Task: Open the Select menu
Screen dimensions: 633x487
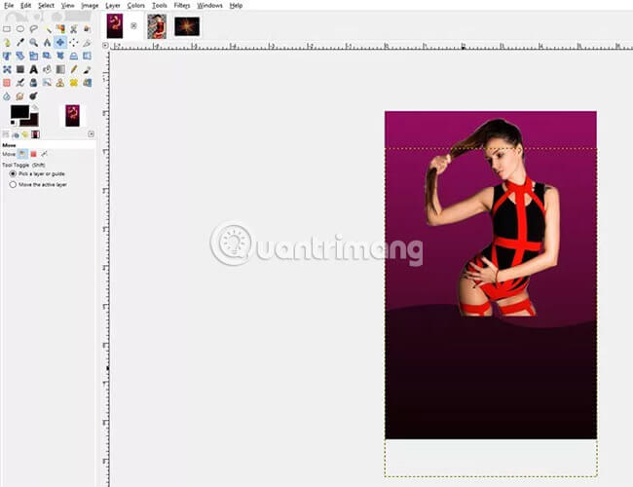Action: click(46, 5)
